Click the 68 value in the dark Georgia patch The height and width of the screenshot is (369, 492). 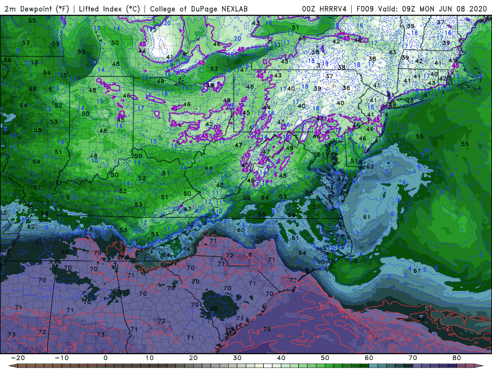coord(213,309)
